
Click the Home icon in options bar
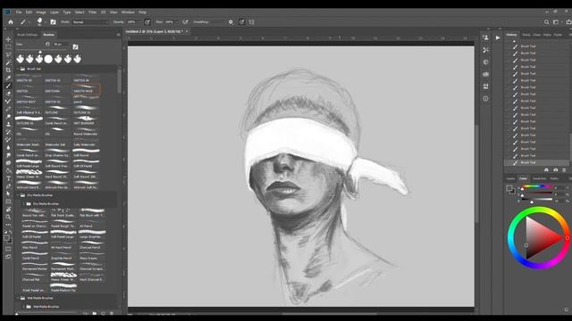coord(11,22)
